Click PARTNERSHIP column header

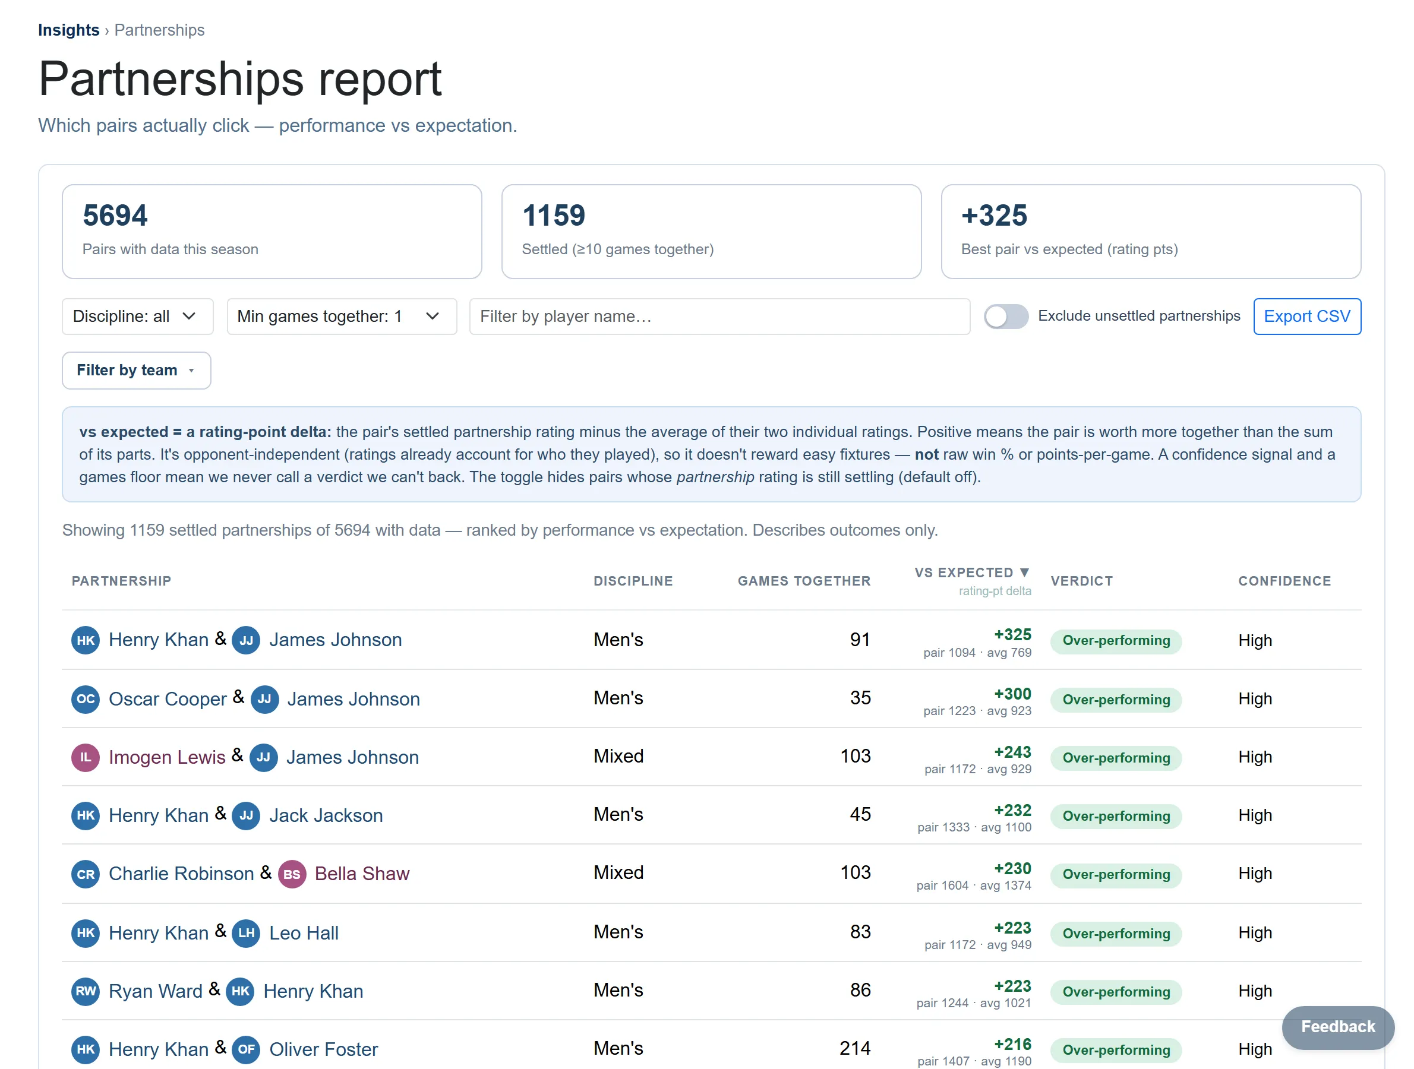tap(121, 581)
